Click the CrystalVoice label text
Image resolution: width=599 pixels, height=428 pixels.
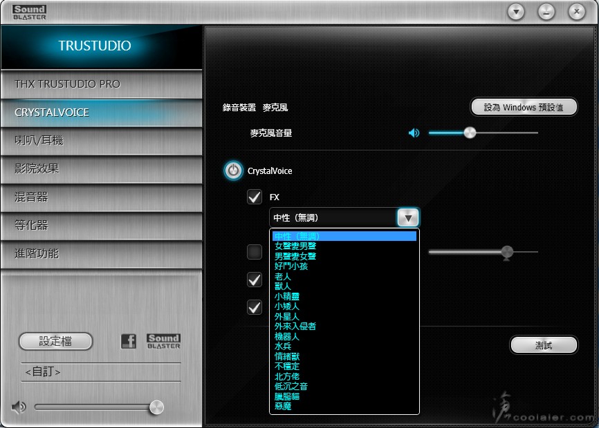270,171
